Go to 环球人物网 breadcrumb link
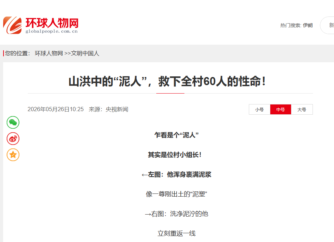 49,53
